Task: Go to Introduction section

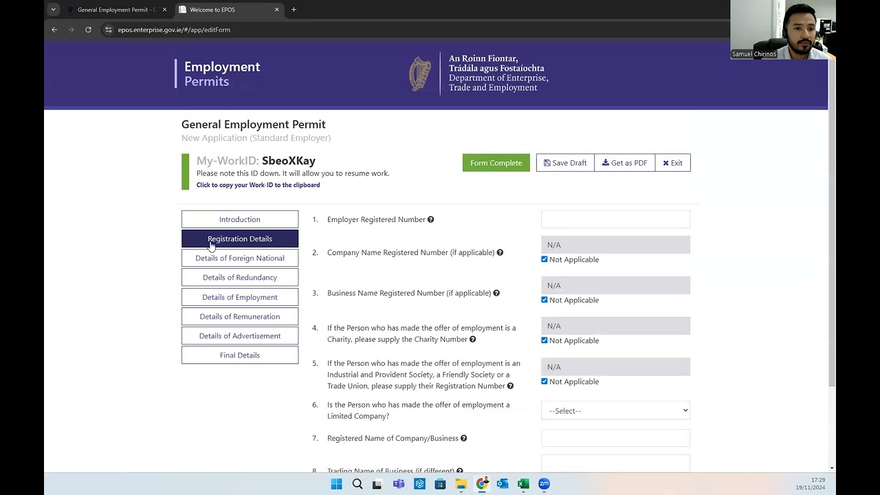Action: (240, 219)
